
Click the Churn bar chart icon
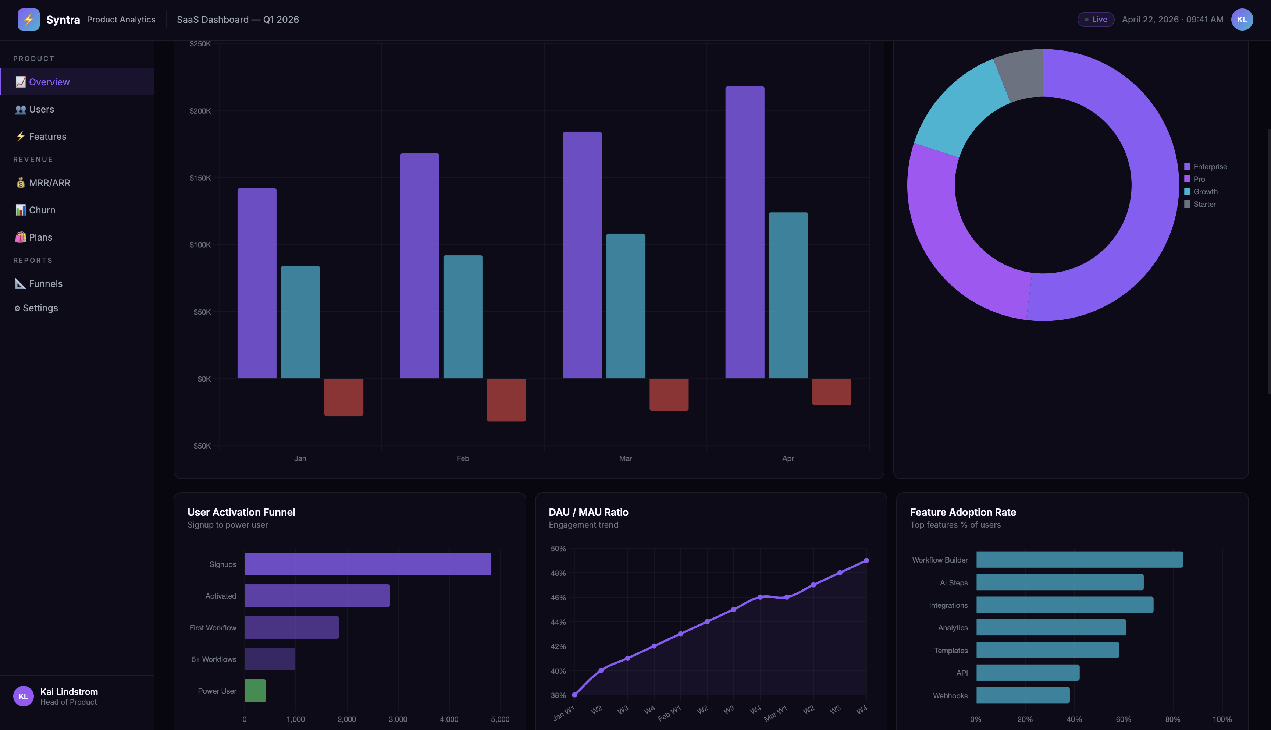click(x=21, y=210)
